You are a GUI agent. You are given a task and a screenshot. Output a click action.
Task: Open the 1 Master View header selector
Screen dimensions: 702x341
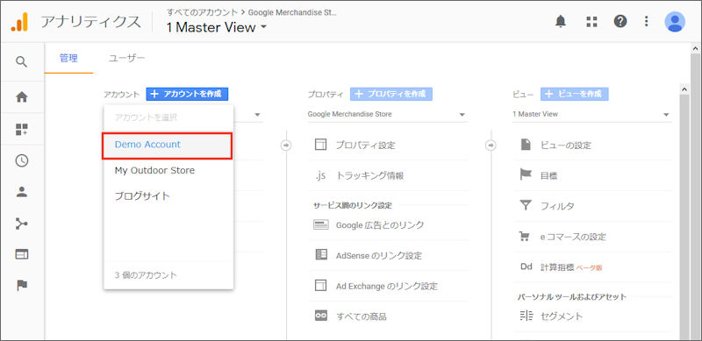point(216,27)
